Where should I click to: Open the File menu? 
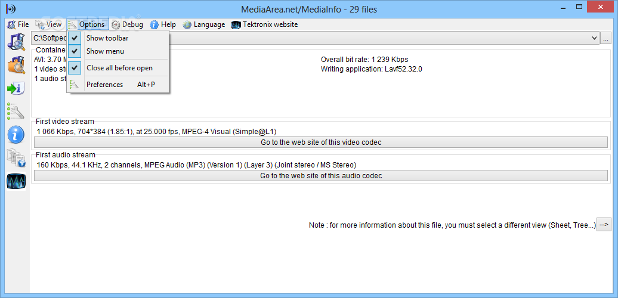pos(18,24)
